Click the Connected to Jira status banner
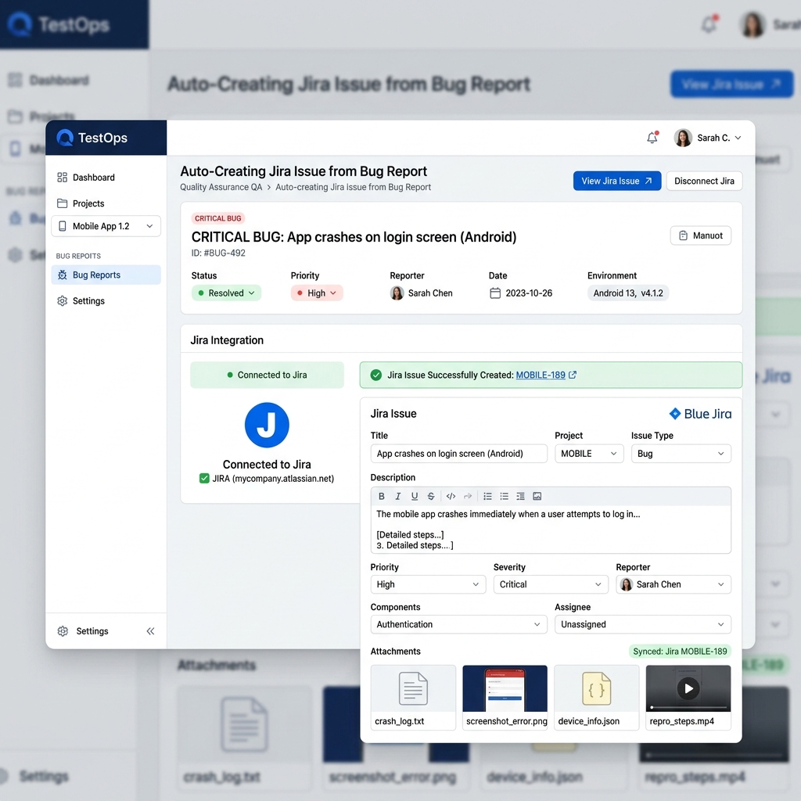The width and height of the screenshot is (801, 801). click(x=267, y=375)
